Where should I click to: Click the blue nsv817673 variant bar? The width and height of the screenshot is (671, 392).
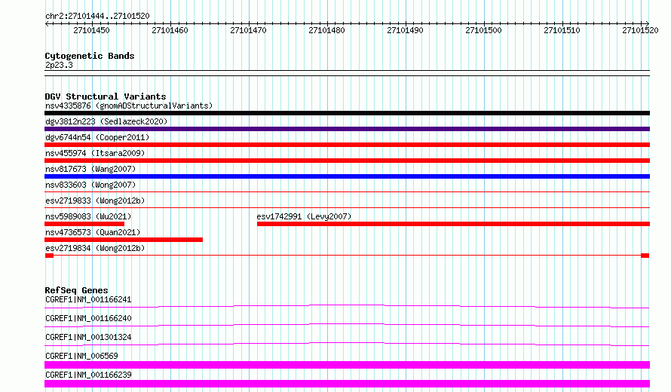(x=347, y=176)
